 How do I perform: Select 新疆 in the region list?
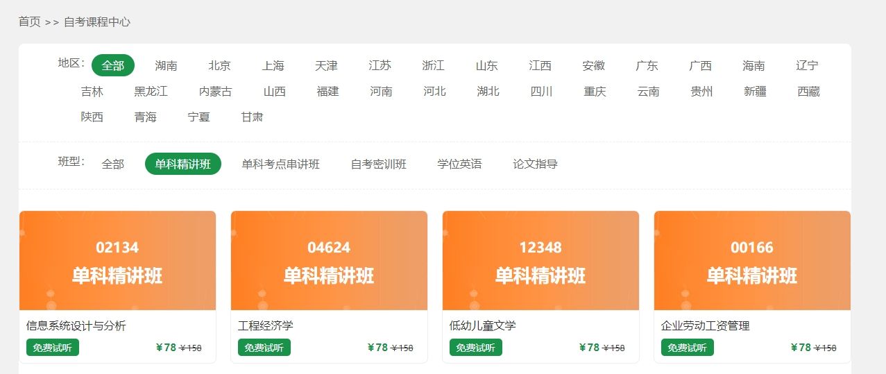point(756,91)
